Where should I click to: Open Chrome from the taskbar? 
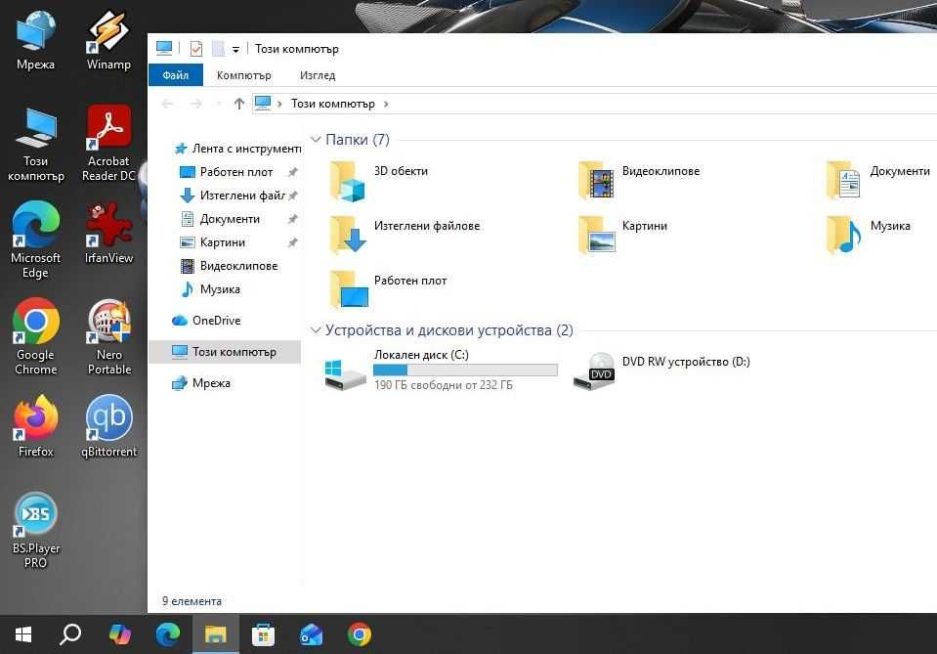[360, 634]
